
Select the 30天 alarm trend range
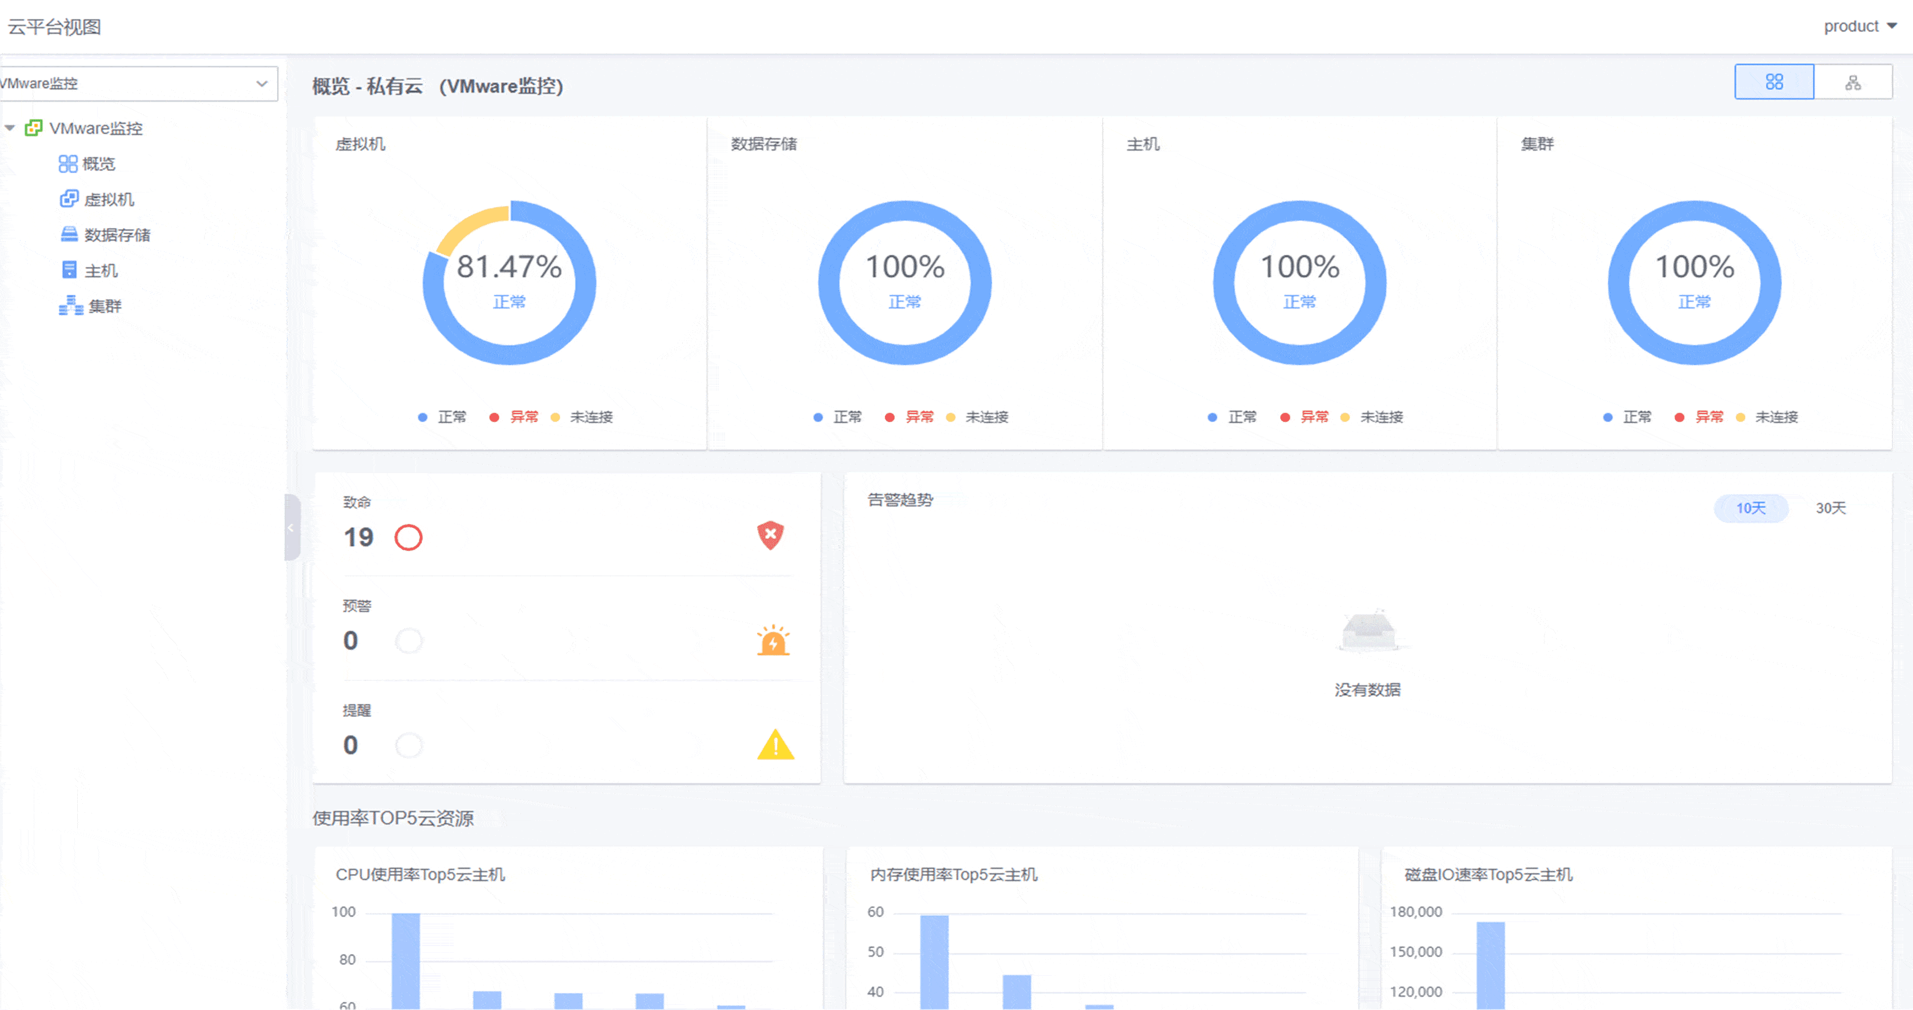[x=1831, y=508]
